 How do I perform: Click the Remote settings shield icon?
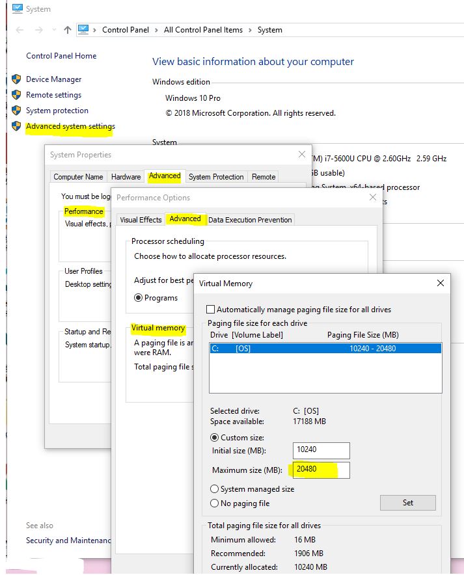16,95
